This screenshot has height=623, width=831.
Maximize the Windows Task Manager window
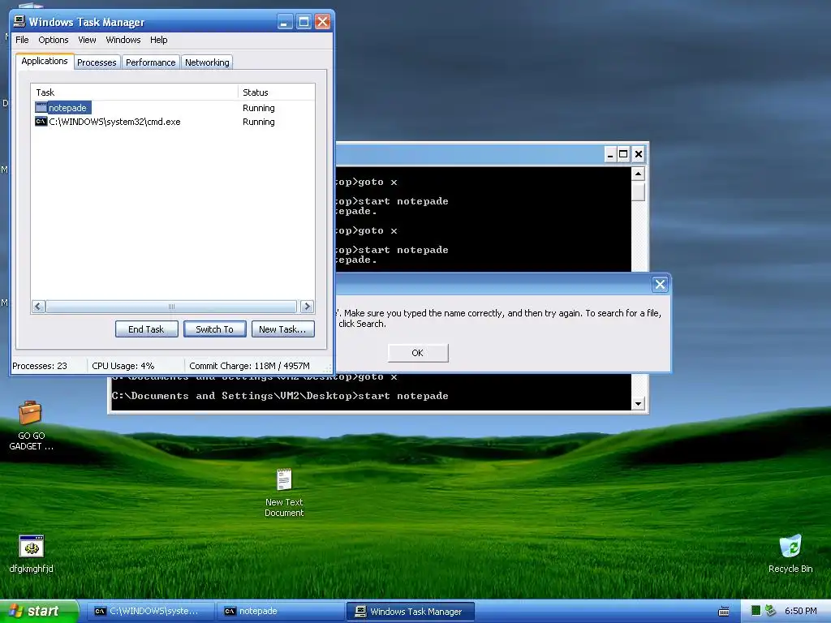[x=304, y=22]
